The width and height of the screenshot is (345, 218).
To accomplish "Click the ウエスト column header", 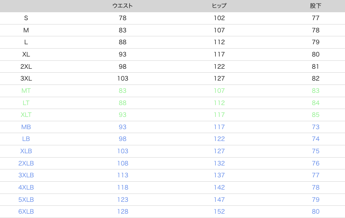I will pyautogui.click(x=123, y=6).
